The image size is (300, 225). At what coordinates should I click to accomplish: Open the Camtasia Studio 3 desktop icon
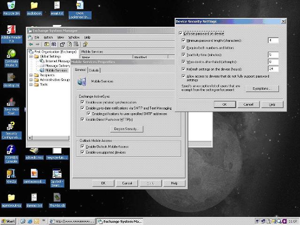(9, 54)
